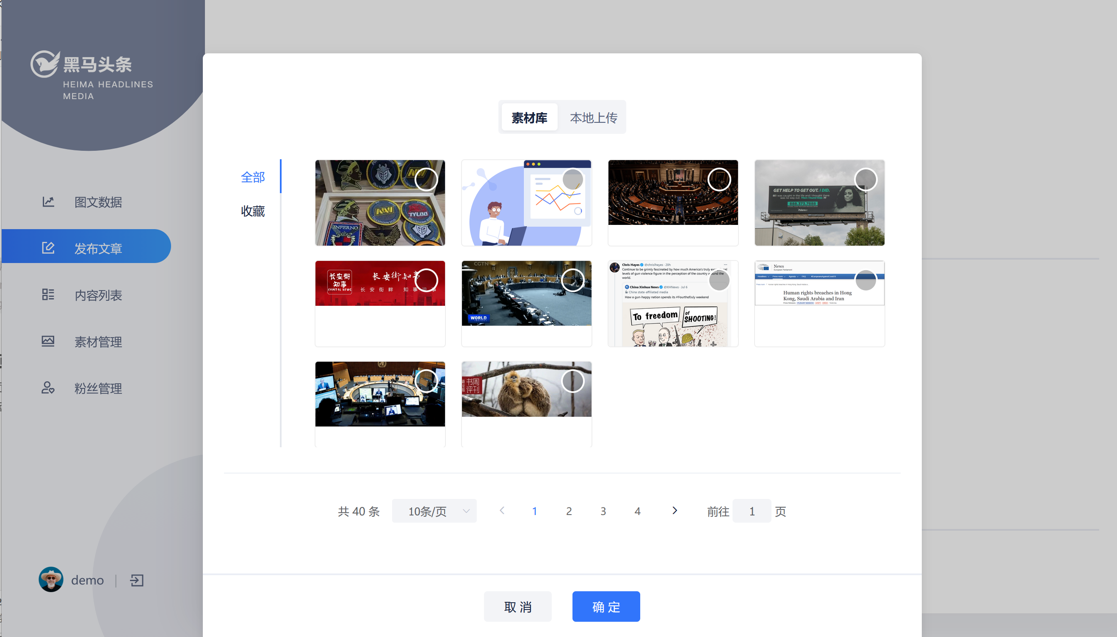
Task: Click the 前往 page number input field
Action: click(x=752, y=511)
